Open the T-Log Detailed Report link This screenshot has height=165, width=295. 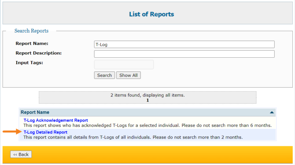(45, 132)
